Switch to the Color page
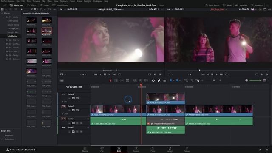272x153 pixels. point(153,150)
